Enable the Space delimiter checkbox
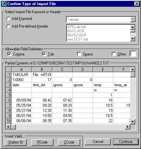The height and width of the screenshot is (149, 141). pos(79,54)
